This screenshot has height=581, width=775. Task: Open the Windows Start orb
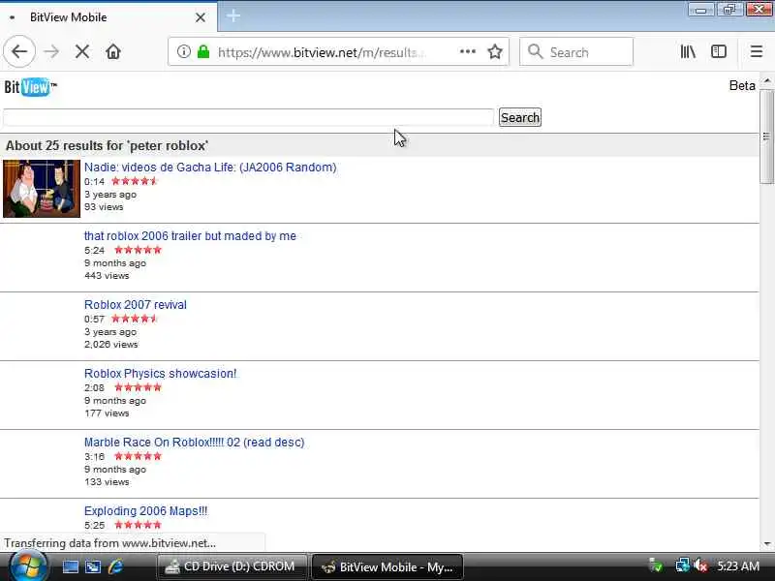pyautogui.click(x=28, y=566)
